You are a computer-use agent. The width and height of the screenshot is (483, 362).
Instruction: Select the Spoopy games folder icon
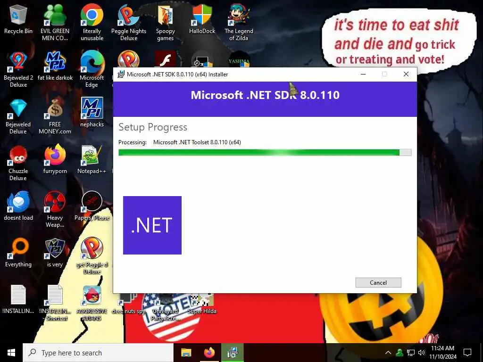(x=166, y=22)
